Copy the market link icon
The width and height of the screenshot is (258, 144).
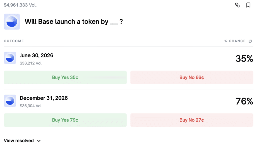pos(237,5)
